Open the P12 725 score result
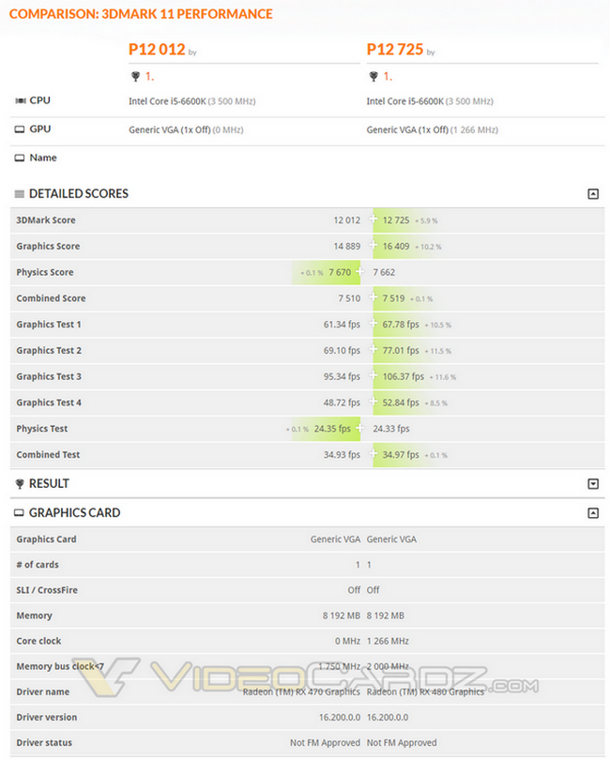 pyautogui.click(x=395, y=51)
